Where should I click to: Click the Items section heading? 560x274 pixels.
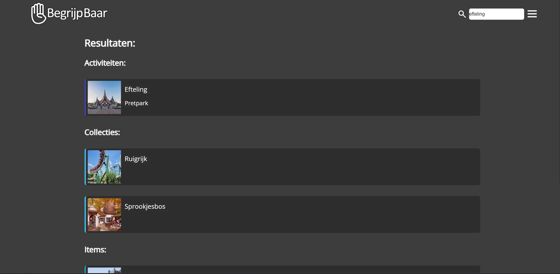[95, 250]
